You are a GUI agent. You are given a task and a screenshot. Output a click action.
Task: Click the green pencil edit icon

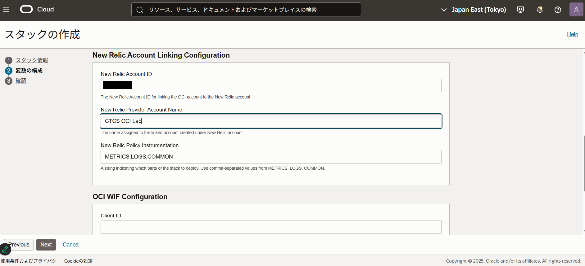tap(5, 249)
